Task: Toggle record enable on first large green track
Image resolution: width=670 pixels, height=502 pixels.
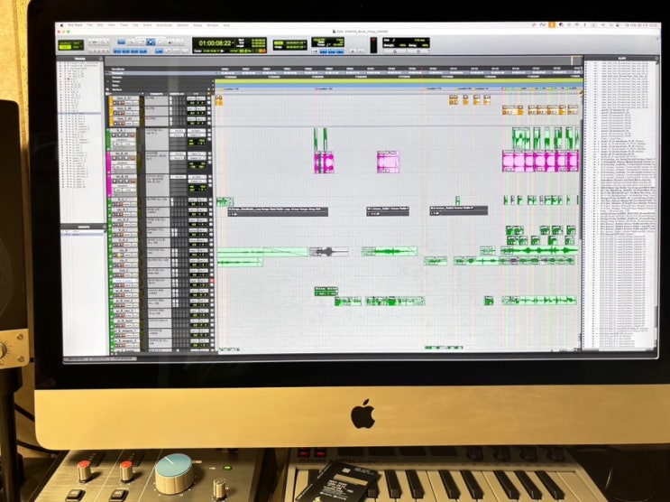Action: point(114,135)
